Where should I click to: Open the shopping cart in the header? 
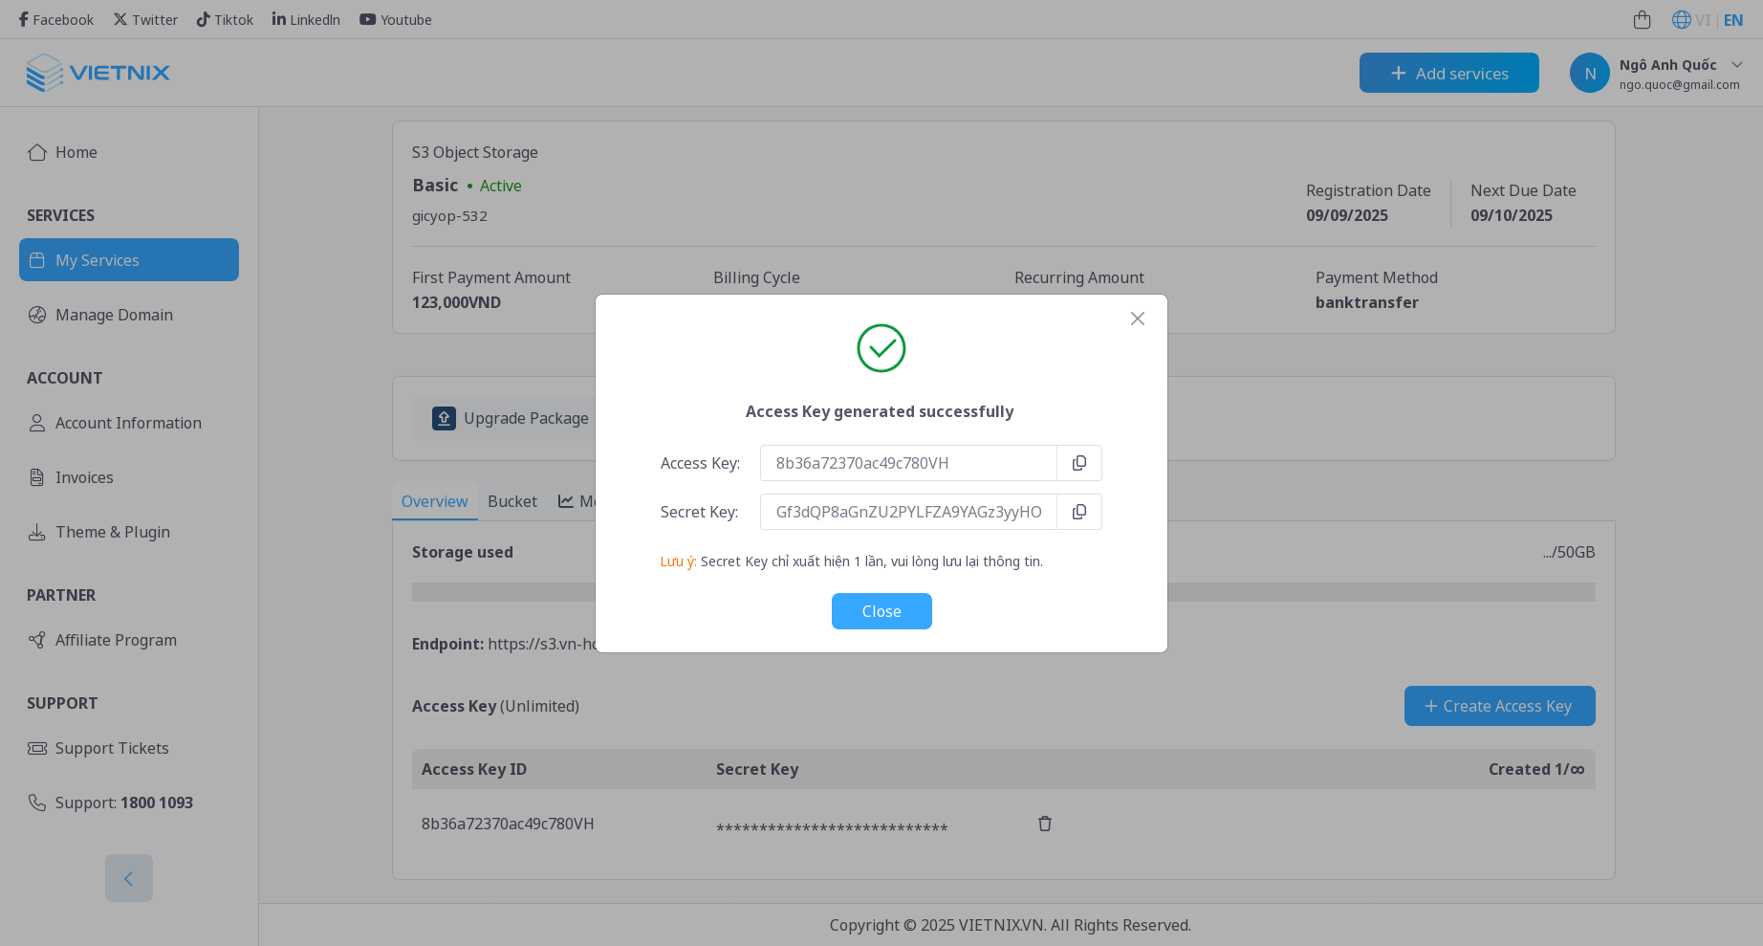[1643, 19]
